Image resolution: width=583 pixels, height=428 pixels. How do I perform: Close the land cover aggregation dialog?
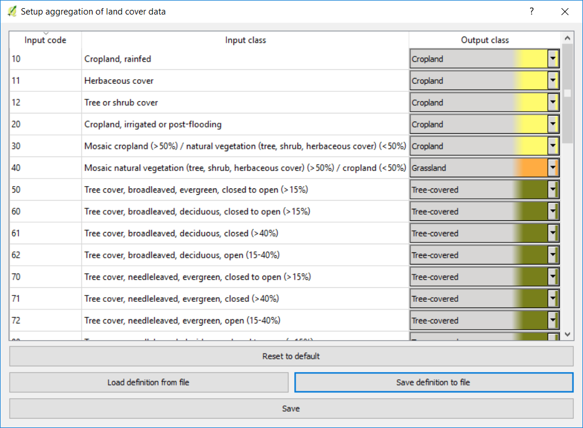coord(564,11)
